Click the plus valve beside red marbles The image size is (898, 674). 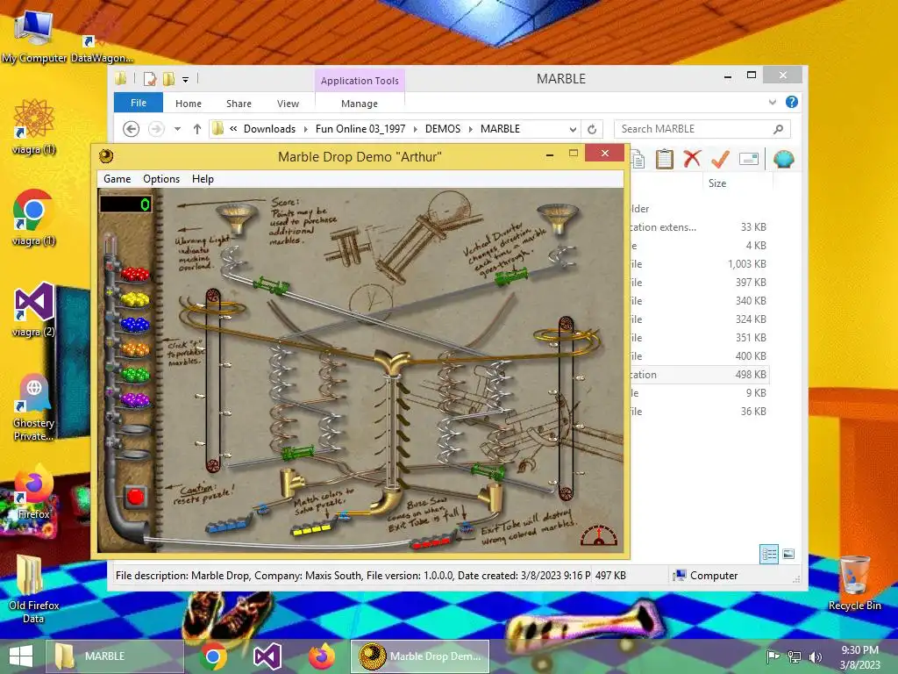110,268
